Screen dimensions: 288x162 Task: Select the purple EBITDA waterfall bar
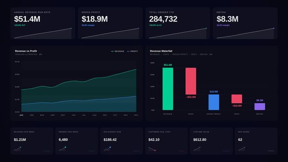point(260,107)
